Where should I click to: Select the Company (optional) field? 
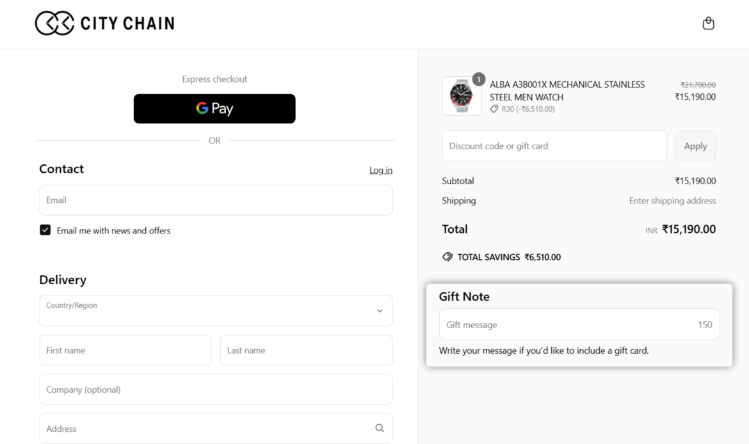(x=216, y=389)
